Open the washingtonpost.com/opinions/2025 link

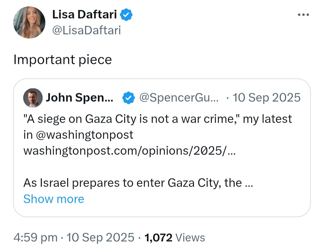click(x=129, y=151)
